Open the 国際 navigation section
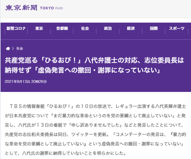 [x=154, y=29]
